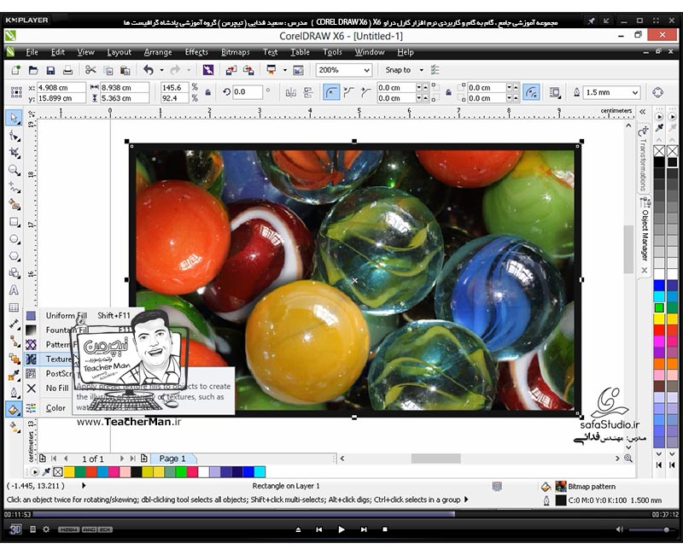Toggle the KMPlayer 3D mode button
The image size is (683, 555).
click(x=15, y=529)
